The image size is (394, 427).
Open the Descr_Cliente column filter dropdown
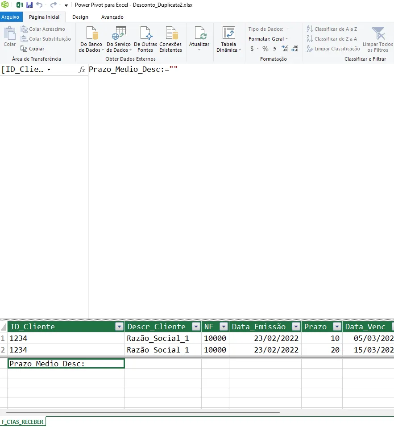[x=196, y=327]
